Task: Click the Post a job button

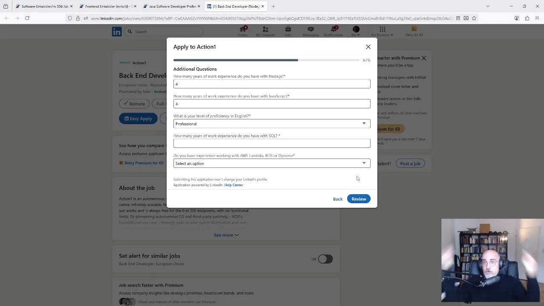Action: coord(410,163)
